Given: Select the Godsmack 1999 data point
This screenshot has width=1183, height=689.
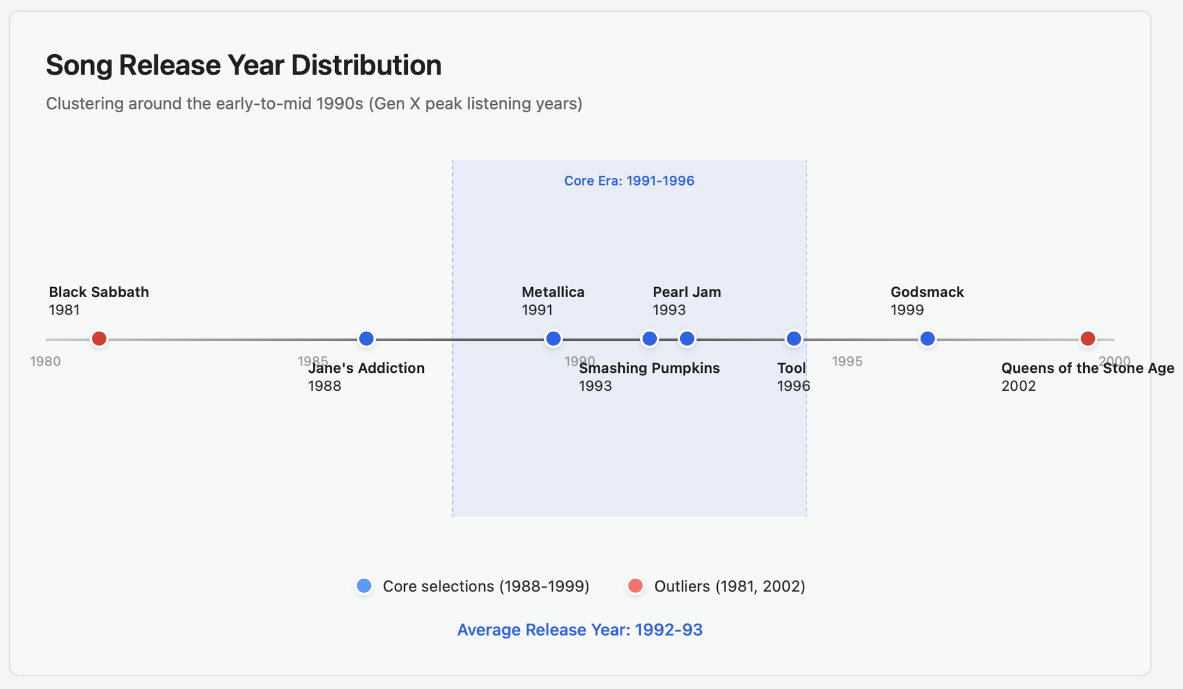Looking at the screenshot, I should point(927,338).
